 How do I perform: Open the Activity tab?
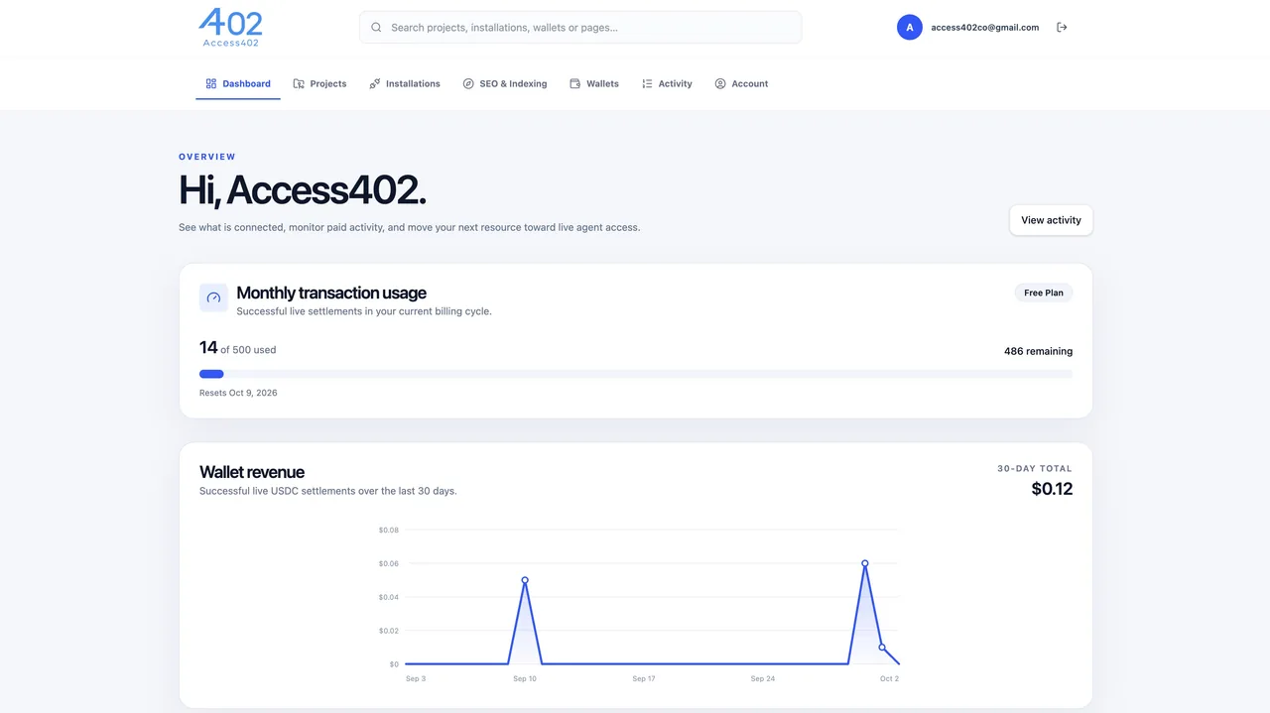click(x=667, y=84)
